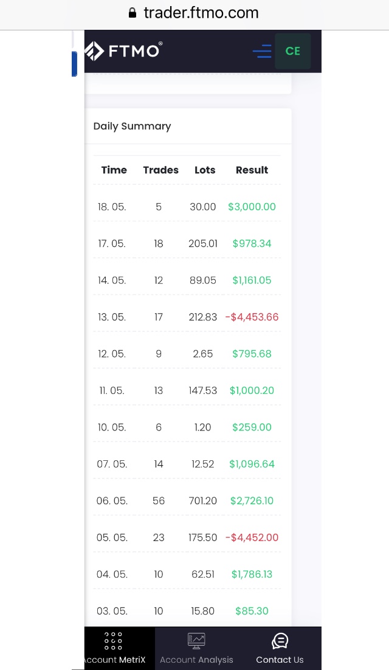This screenshot has width=389, height=670.
Task: Click the Lots column header
Action: pyautogui.click(x=205, y=170)
